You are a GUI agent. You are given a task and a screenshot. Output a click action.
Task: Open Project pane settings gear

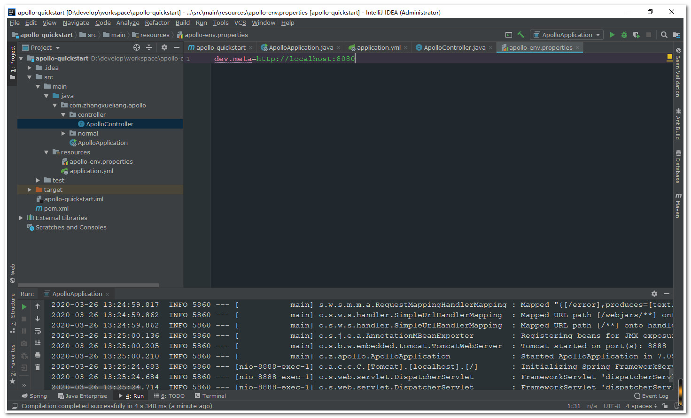click(x=164, y=47)
